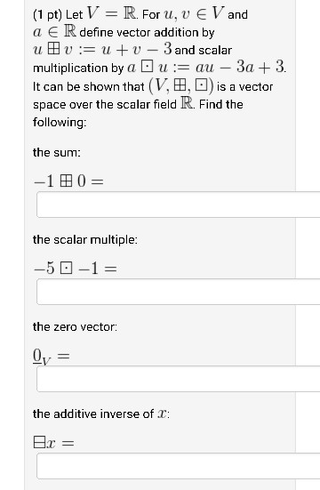Click the "(1 pt)" points text
Viewport: 320px width, 490px height.
(x=48, y=15)
